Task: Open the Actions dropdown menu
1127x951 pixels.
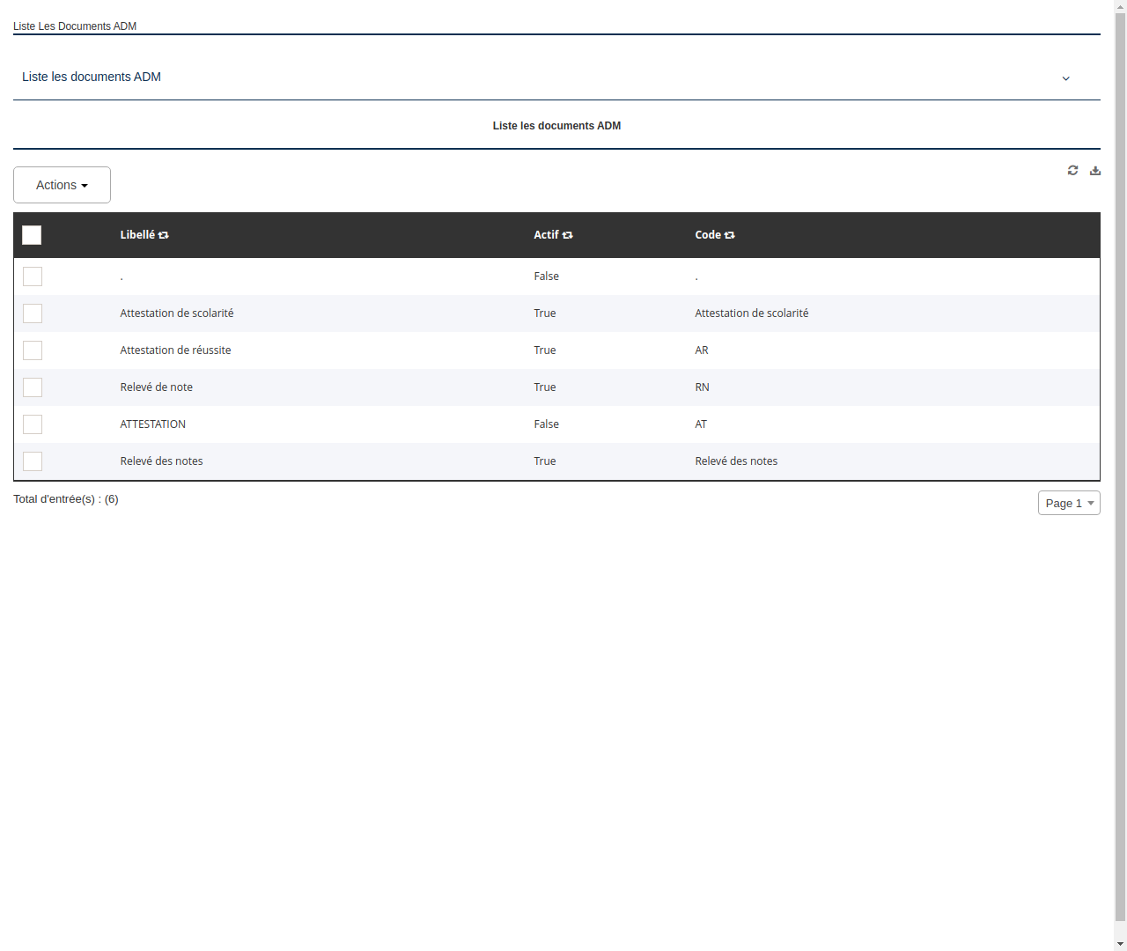Action: click(x=62, y=185)
